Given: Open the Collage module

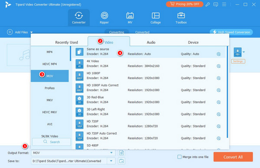Looking at the screenshot, I should pyautogui.click(x=156, y=18).
